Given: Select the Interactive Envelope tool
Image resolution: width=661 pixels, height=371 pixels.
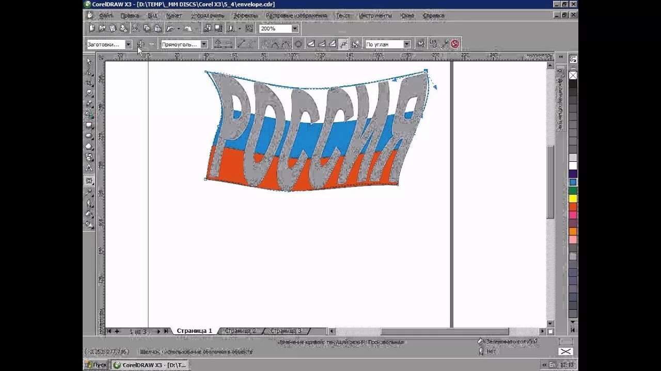Looking at the screenshot, I should pos(89,180).
